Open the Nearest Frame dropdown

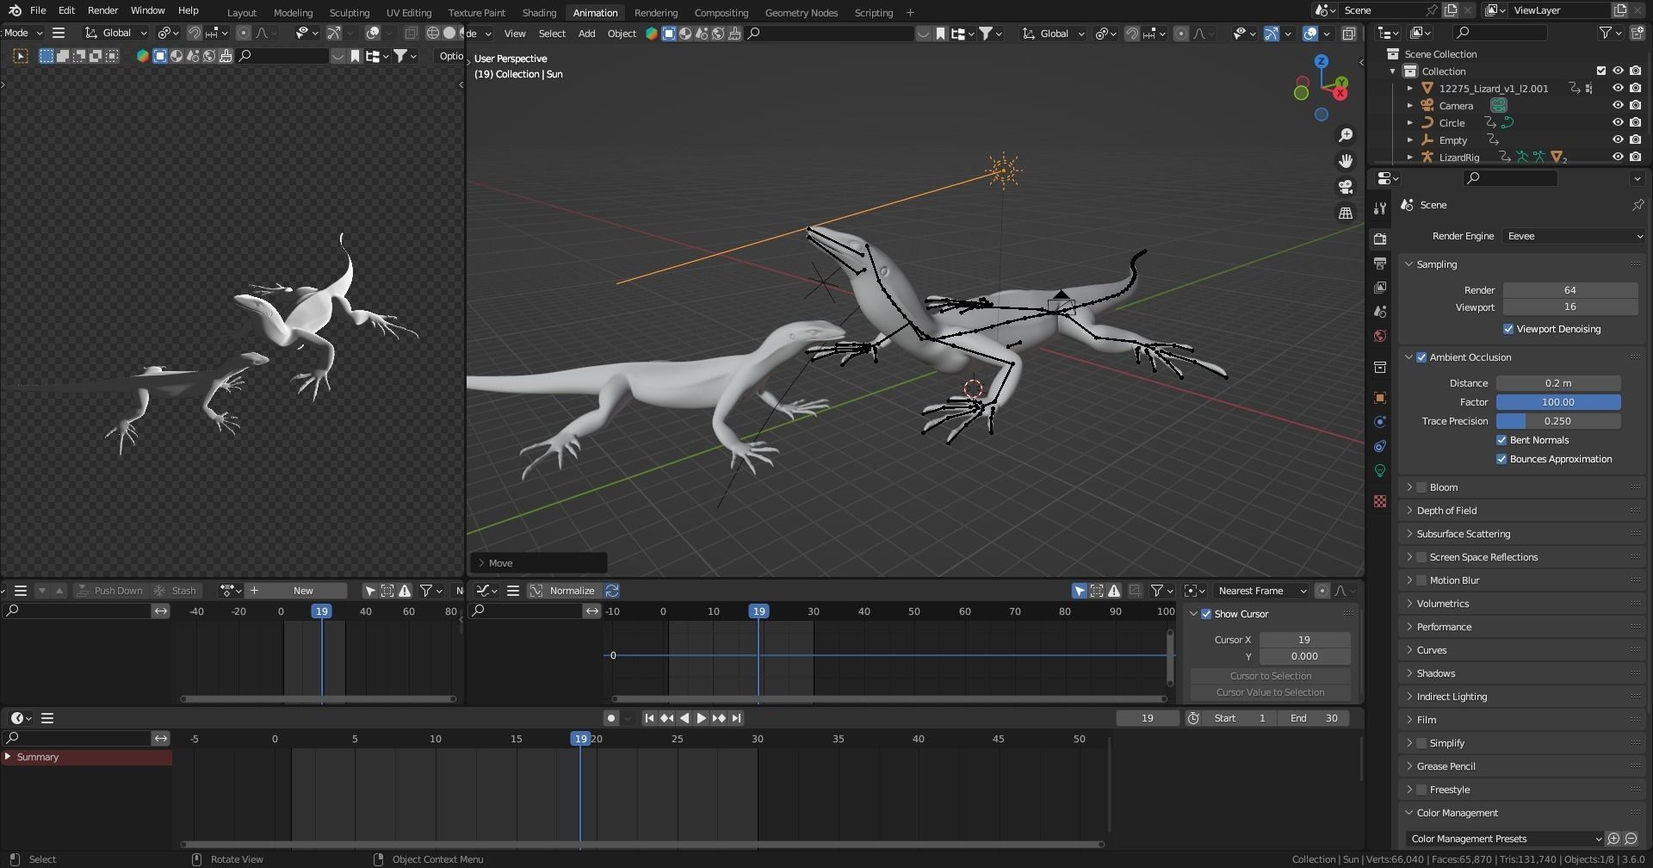1260,591
